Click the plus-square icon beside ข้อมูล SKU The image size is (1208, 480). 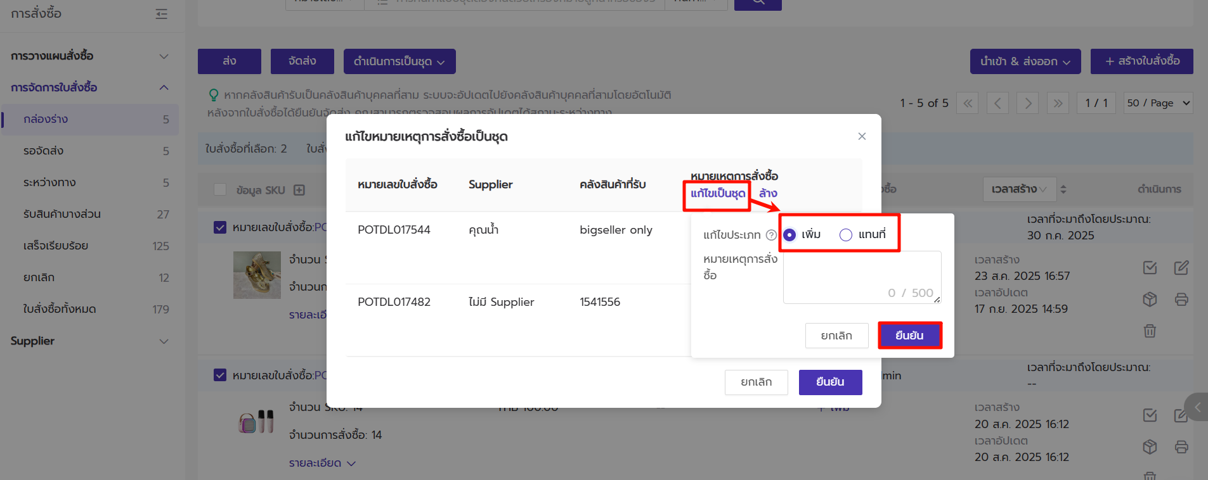[x=299, y=190]
